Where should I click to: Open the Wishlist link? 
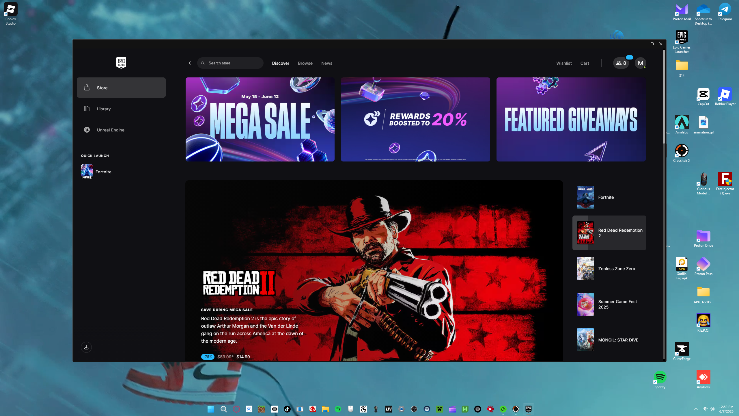564,63
